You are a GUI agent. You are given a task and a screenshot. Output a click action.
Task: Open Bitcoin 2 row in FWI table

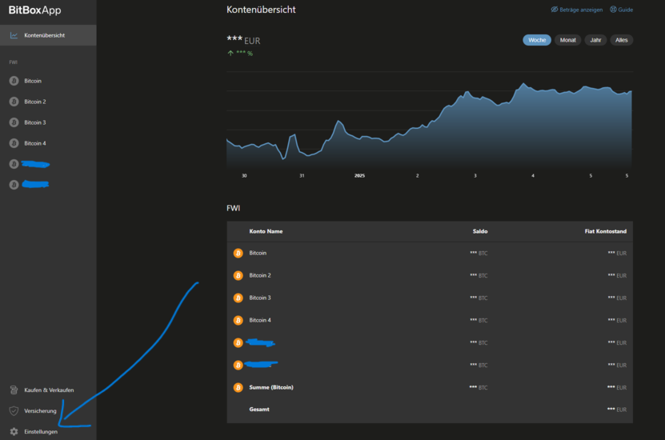(430, 275)
